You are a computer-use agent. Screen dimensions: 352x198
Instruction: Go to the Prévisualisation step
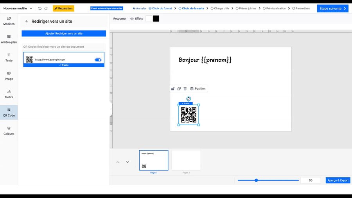274,9
